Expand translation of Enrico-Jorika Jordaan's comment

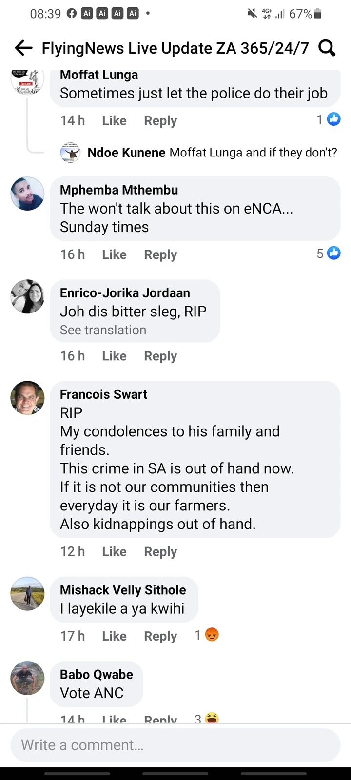point(103,330)
